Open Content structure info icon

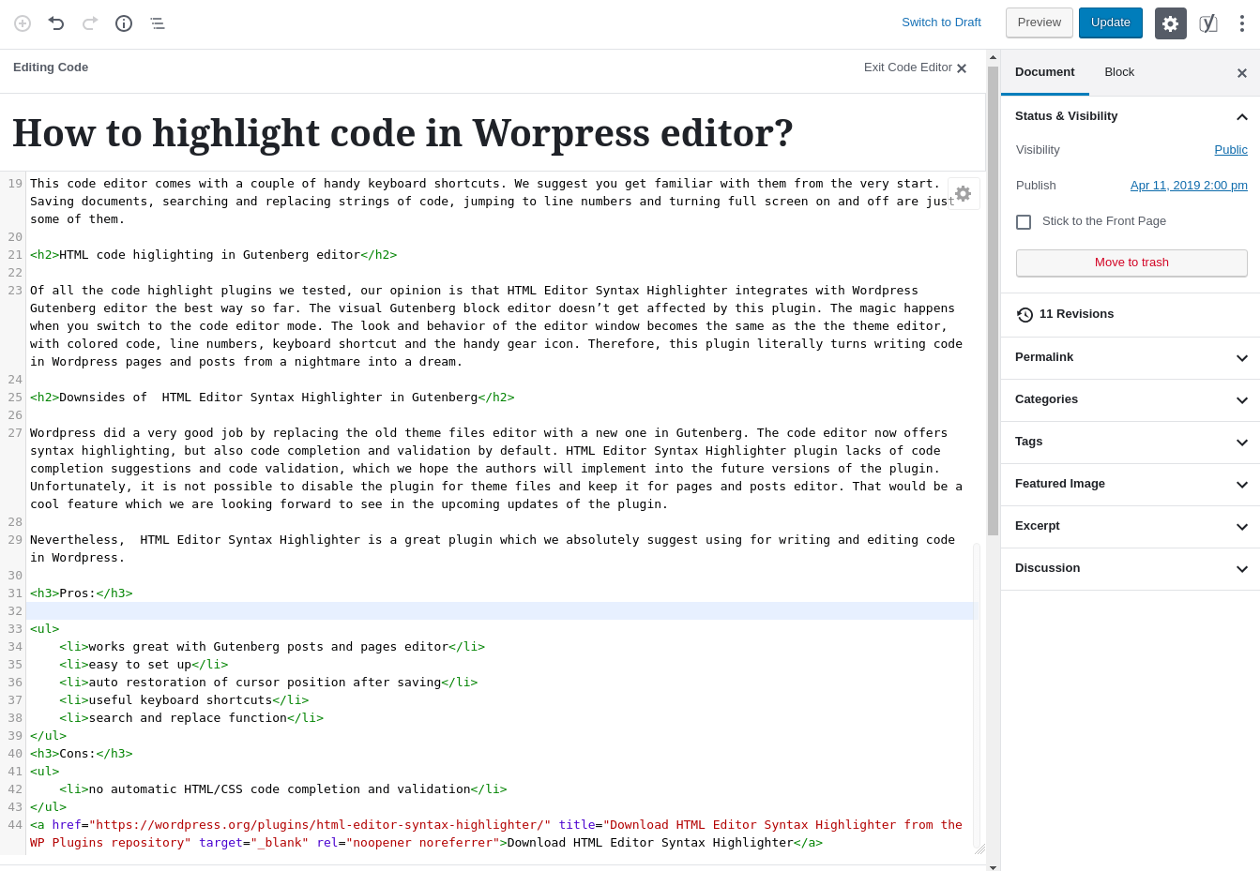[123, 23]
